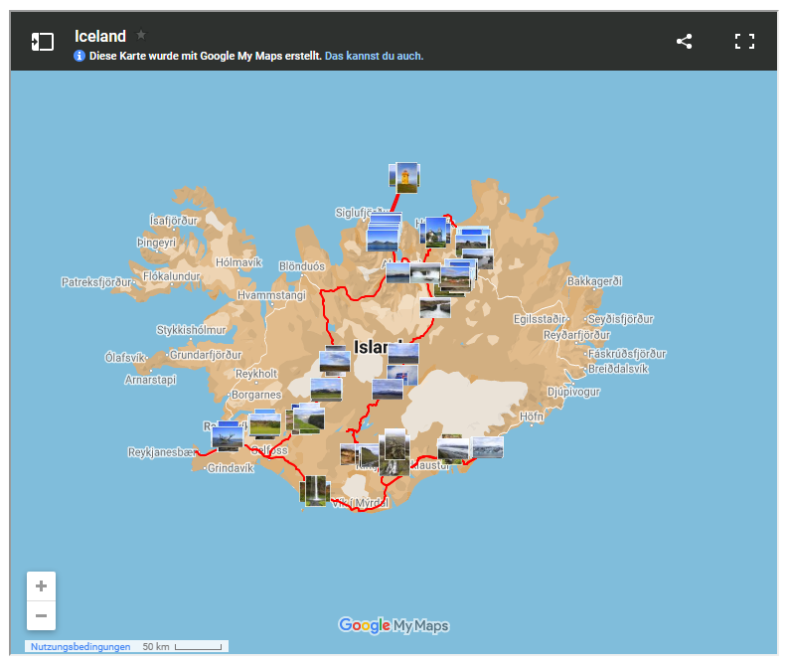Click the Seyðisfjörður label
The height and width of the screenshot is (666, 788).
(621, 319)
